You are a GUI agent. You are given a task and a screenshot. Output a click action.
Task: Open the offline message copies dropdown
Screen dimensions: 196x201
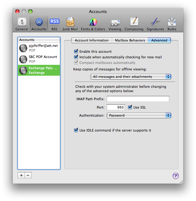pyautogui.click(x=131, y=77)
